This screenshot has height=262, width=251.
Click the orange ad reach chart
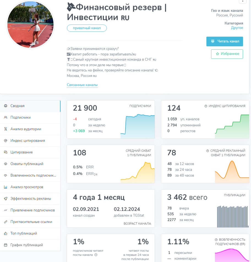pyautogui.click(x=232, y=172)
